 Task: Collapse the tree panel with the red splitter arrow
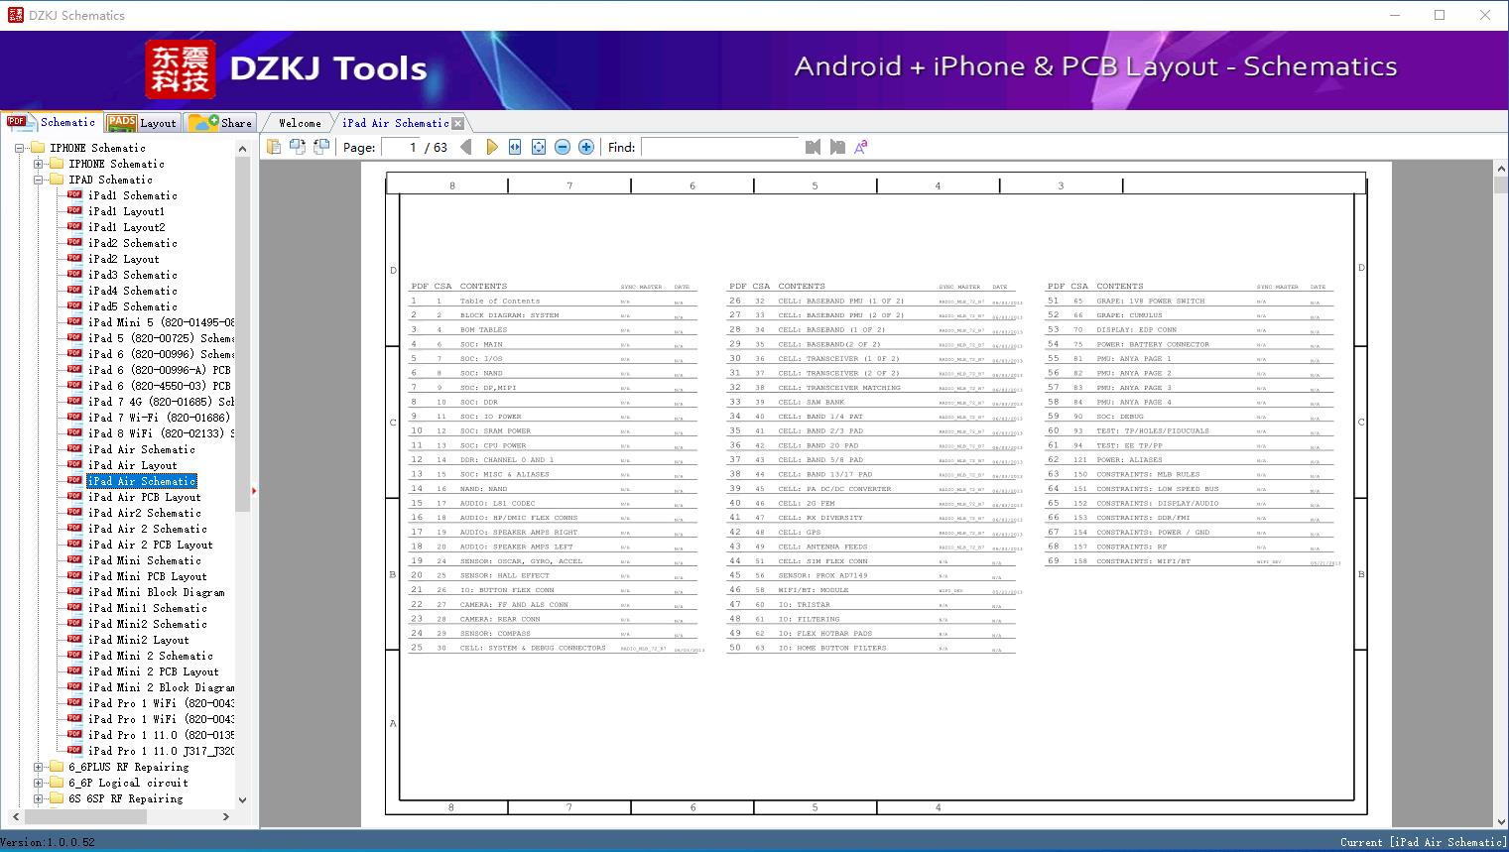click(x=255, y=490)
